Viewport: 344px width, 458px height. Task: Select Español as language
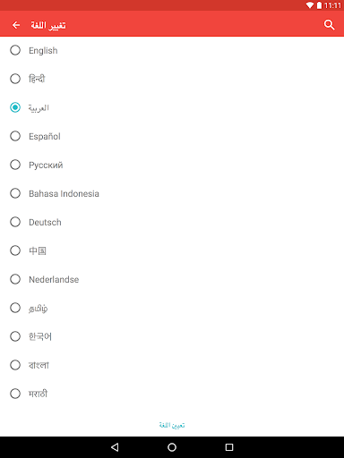click(x=15, y=136)
